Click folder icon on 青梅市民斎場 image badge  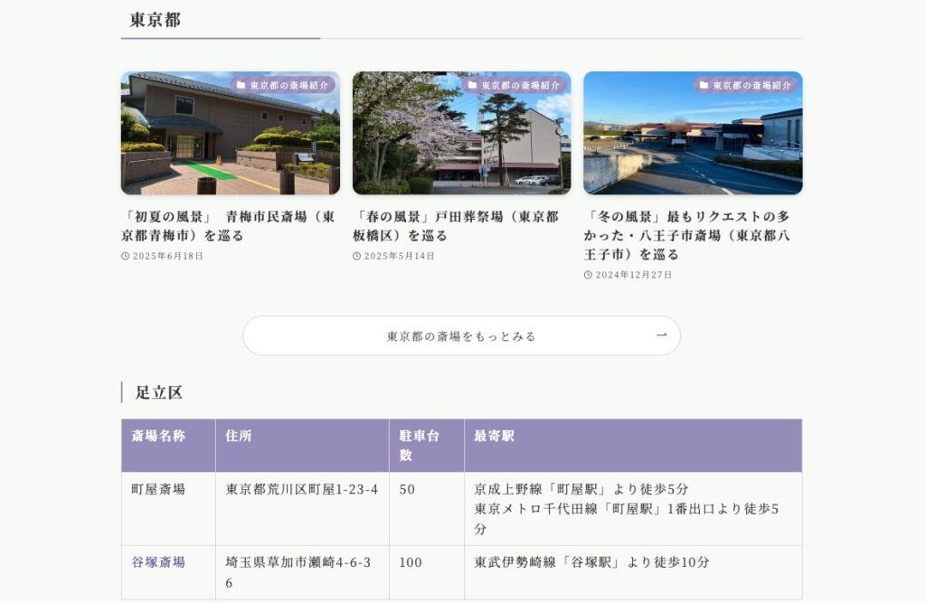[241, 85]
